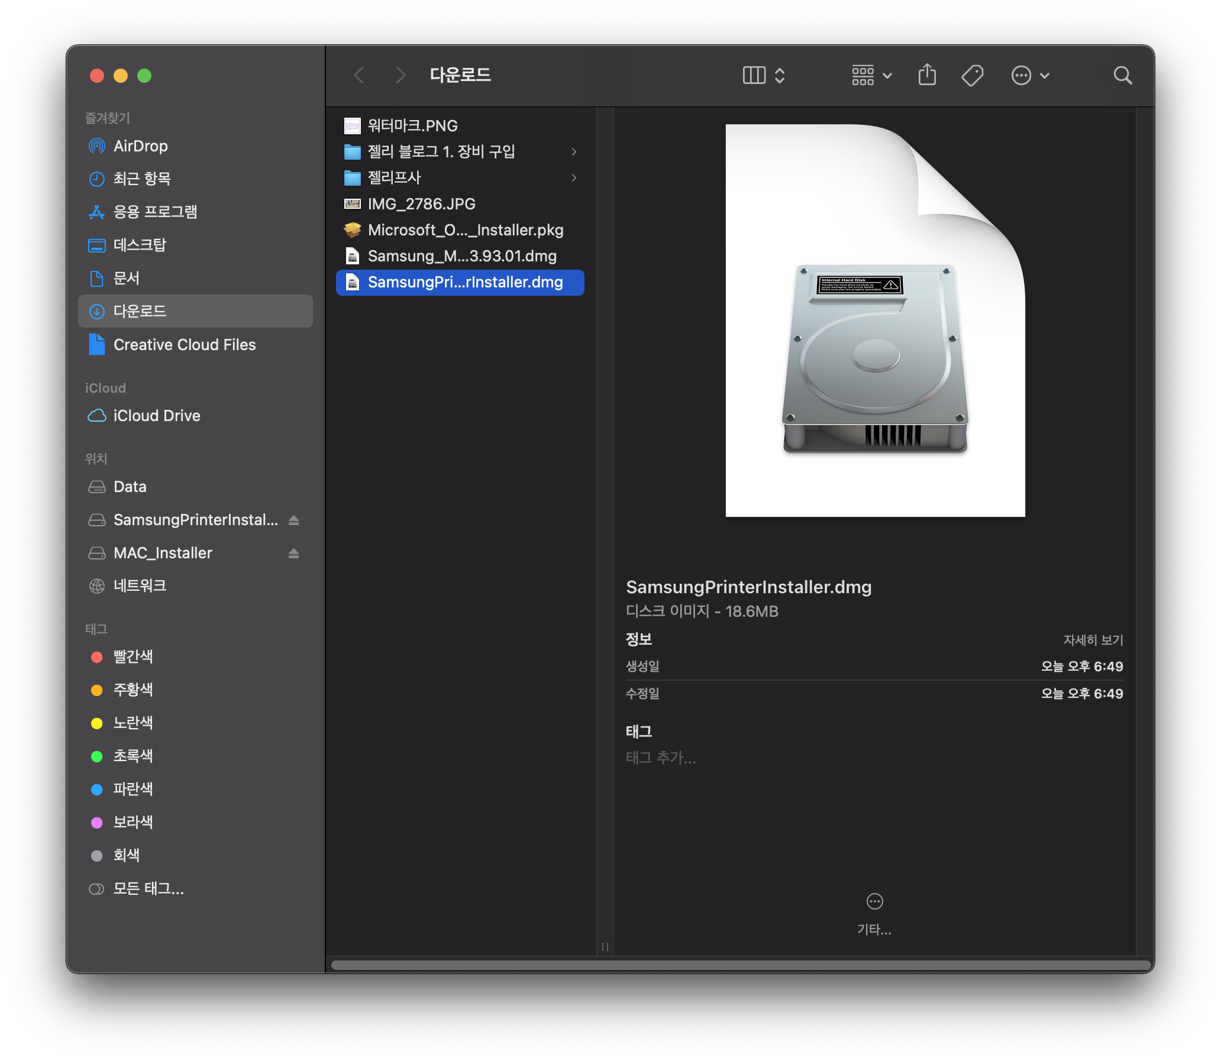
Task: Filter by the 보라색 tag
Action: click(195, 822)
